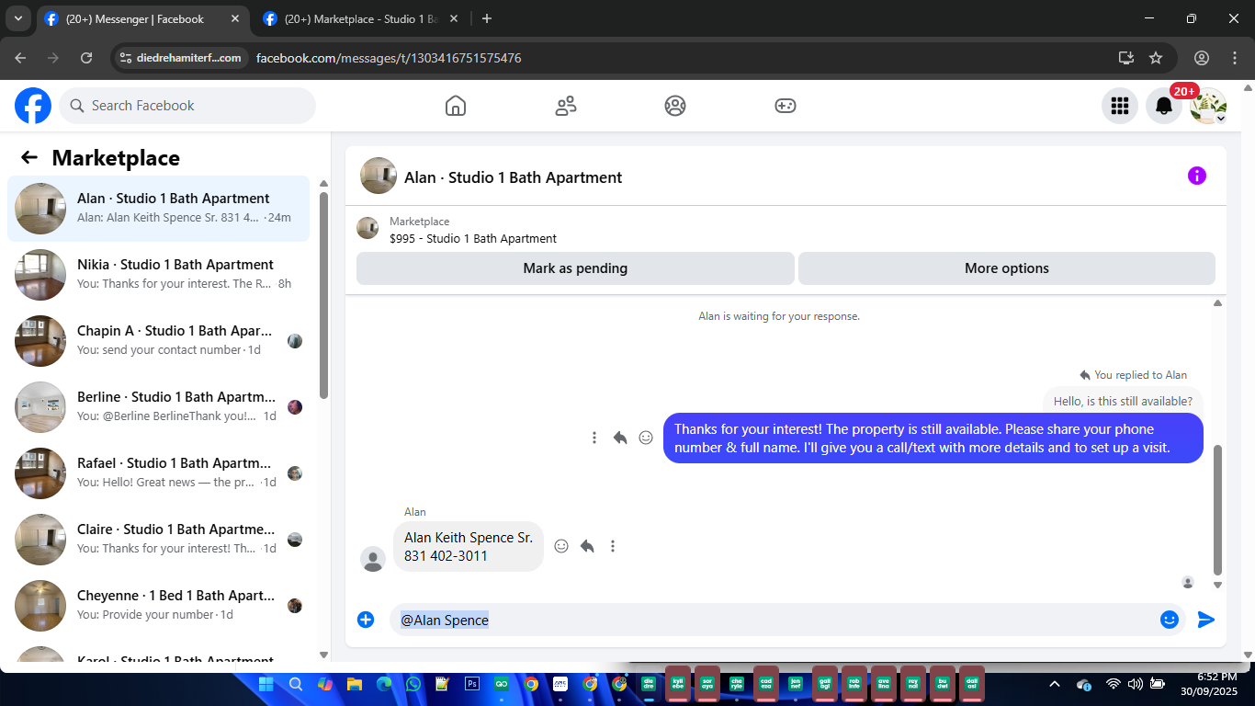Switch to the Messenger | Facebook tab
Screen dimensions: 1255x706
pyautogui.click(x=143, y=18)
